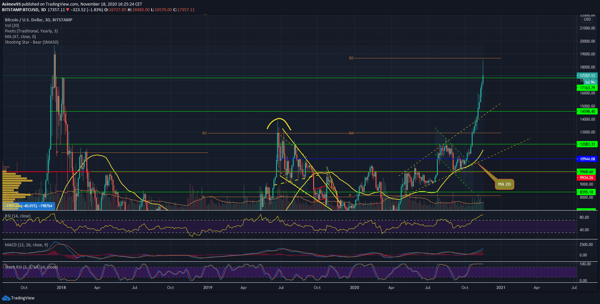Select the RSI (14, close) pane label
This screenshot has height=304, width=600.
[18, 216]
